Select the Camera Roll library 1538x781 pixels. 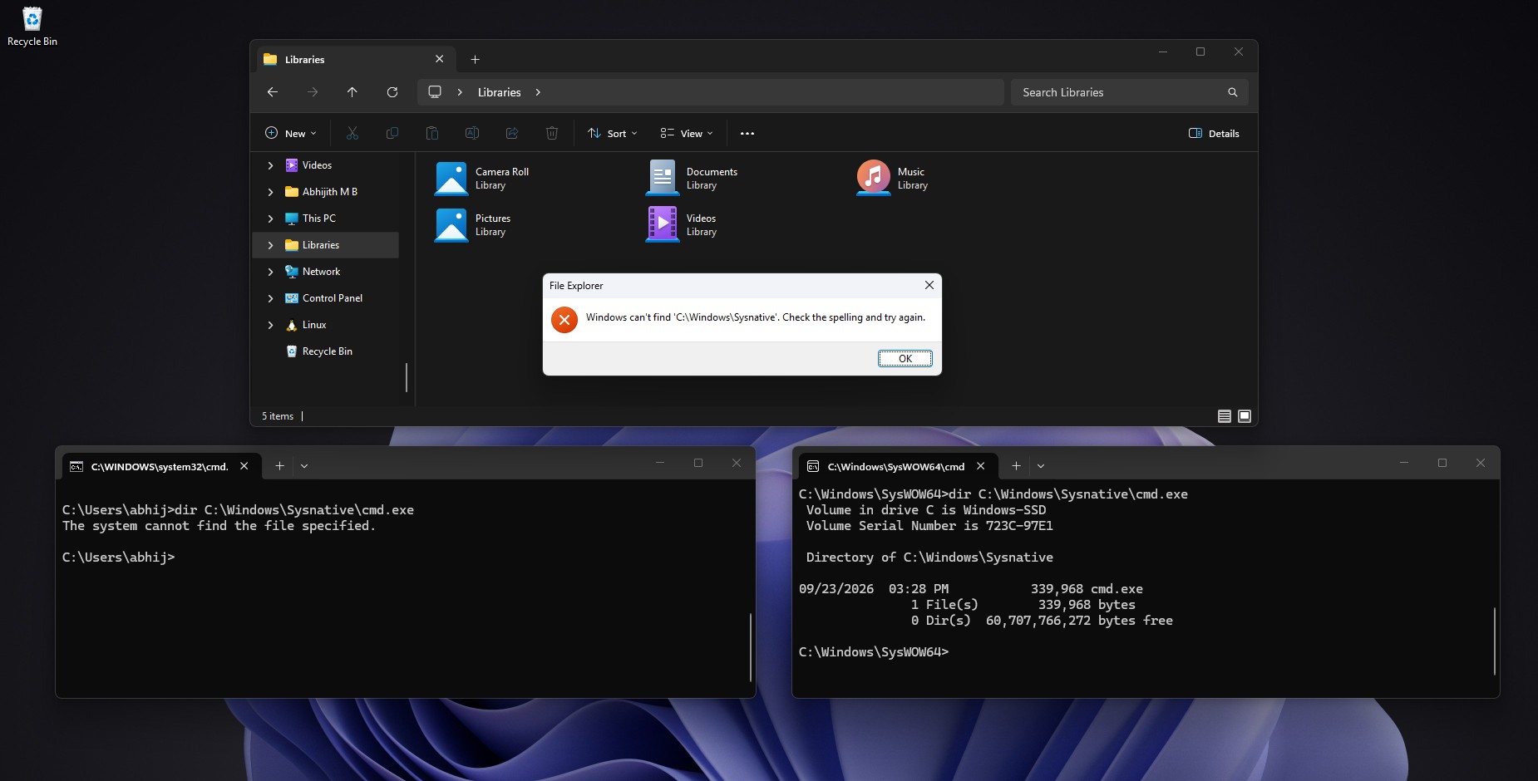(482, 179)
